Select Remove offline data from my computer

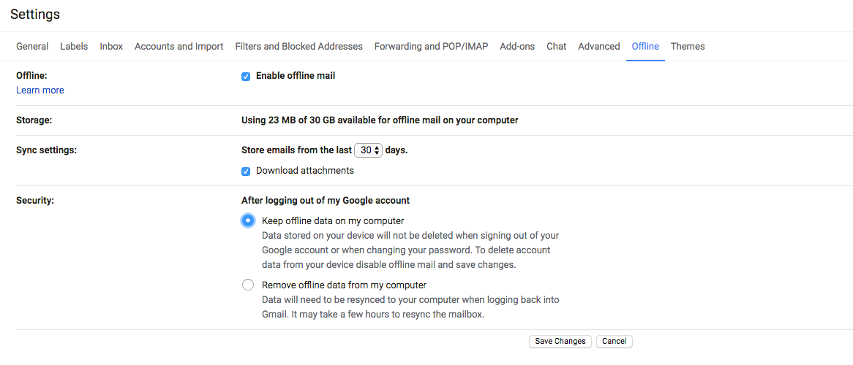[248, 285]
